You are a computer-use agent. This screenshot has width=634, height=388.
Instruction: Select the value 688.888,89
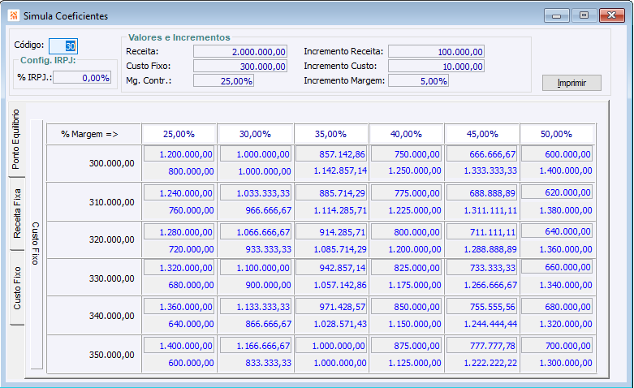tap(481, 193)
